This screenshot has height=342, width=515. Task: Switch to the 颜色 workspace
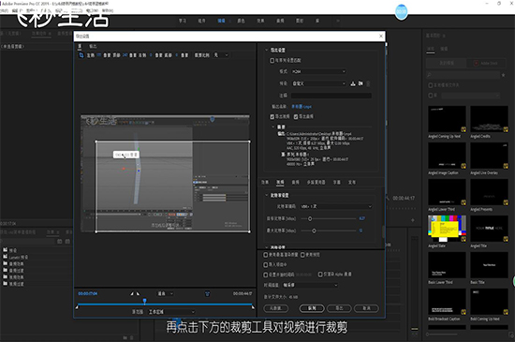pos(241,21)
